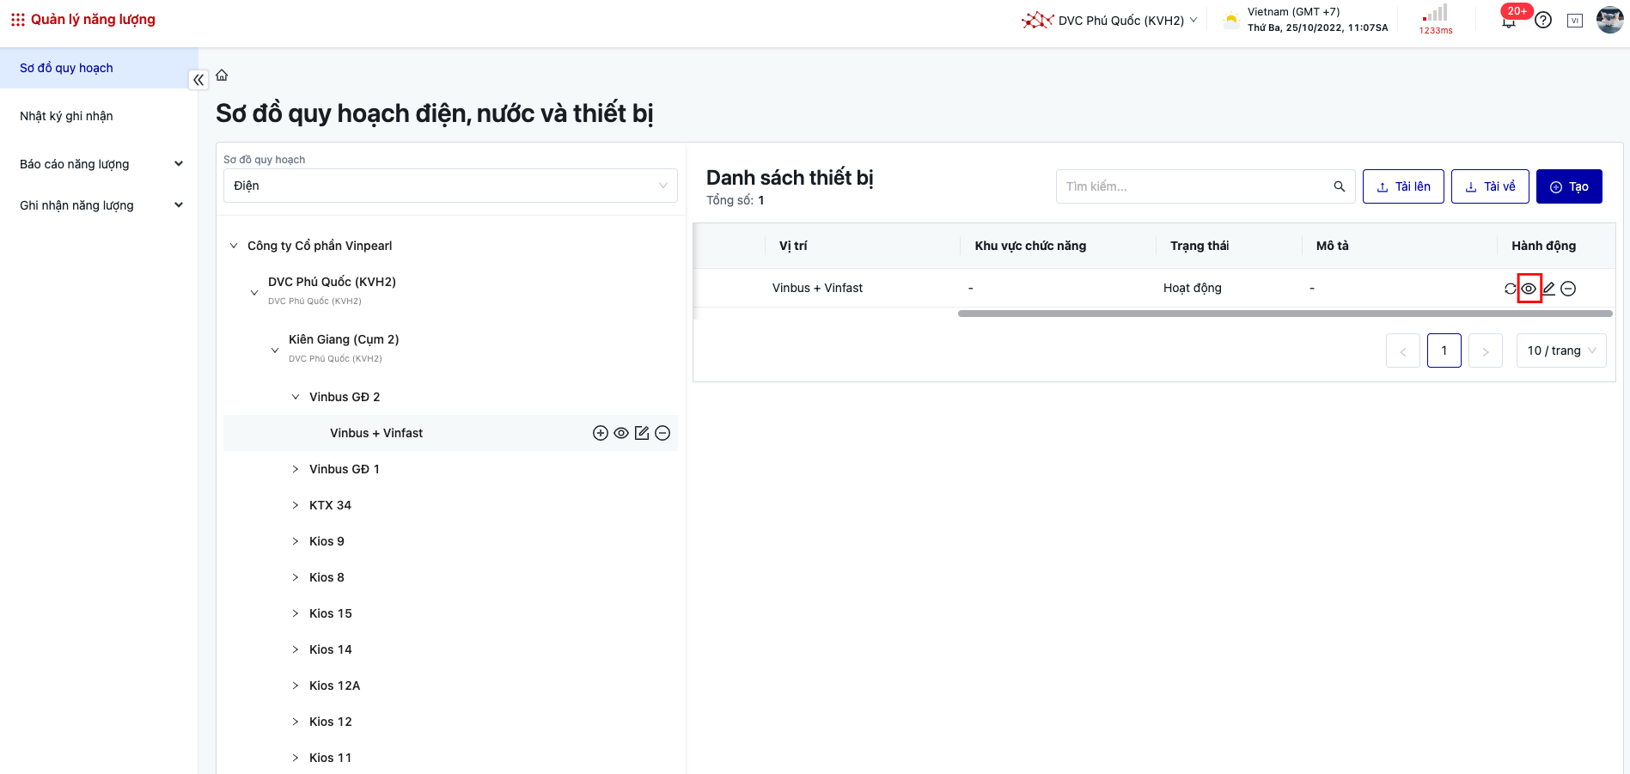
Task: Delete the device row with minus icon
Action: click(1568, 289)
